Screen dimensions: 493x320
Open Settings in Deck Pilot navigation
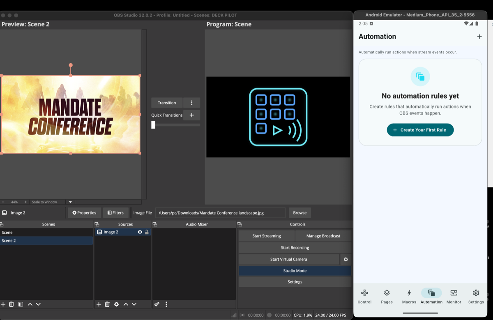476,296
